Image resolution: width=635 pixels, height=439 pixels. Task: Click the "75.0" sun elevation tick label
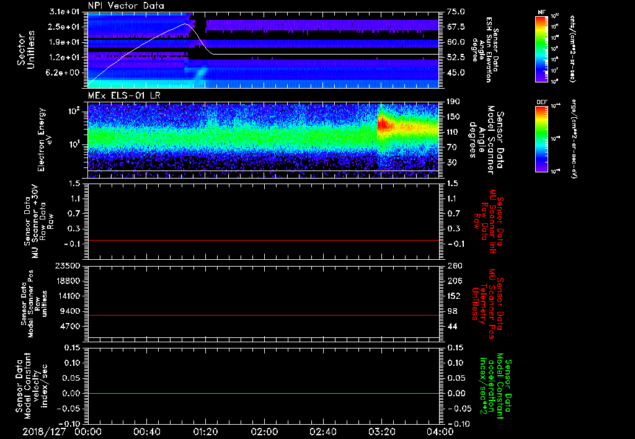tap(455, 12)
